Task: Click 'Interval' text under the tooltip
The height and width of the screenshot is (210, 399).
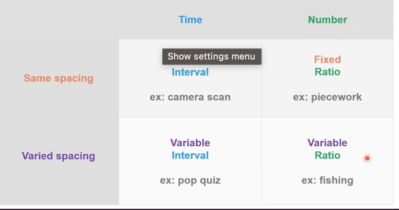Action: point(190,72)
